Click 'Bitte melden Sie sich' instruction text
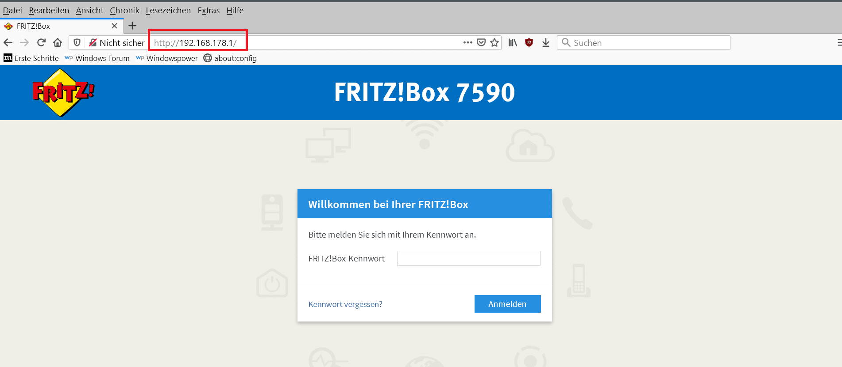Image resolution: width=842 pixels, height=367 pixels. (392, 235)
